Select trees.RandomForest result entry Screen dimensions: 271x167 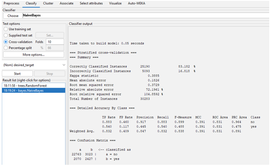pyautogui.click(x=34, y=86)
